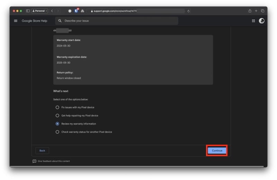Open the Google account avatar
Screen dimensions: 277x180
[262, 21]
